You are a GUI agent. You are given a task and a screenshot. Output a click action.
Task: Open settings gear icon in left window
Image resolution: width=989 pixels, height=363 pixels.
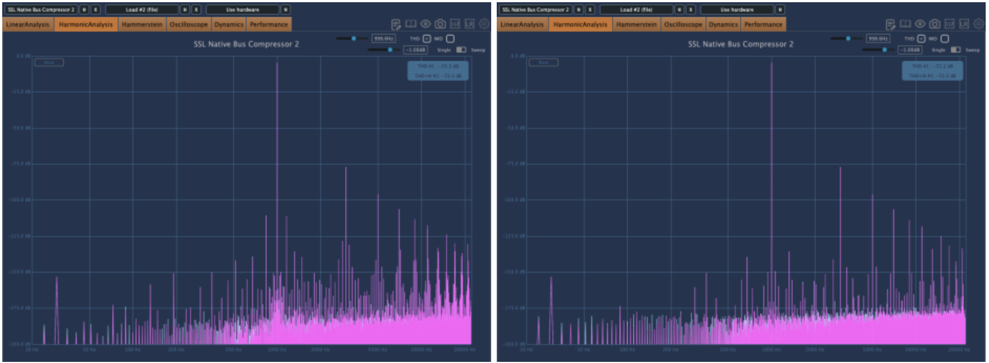[x=484, y=24]
